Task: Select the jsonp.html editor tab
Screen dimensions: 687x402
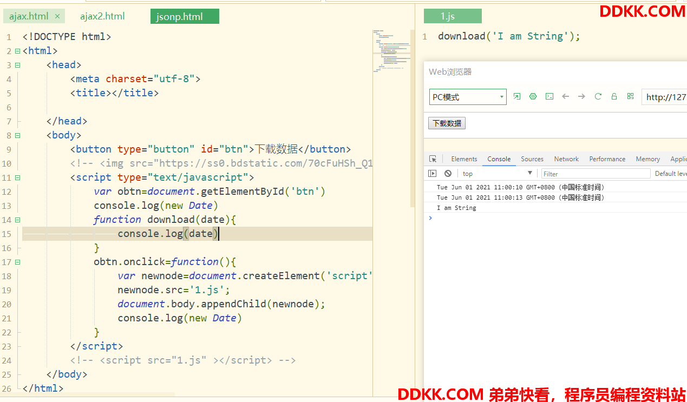Action: (185, 16)
